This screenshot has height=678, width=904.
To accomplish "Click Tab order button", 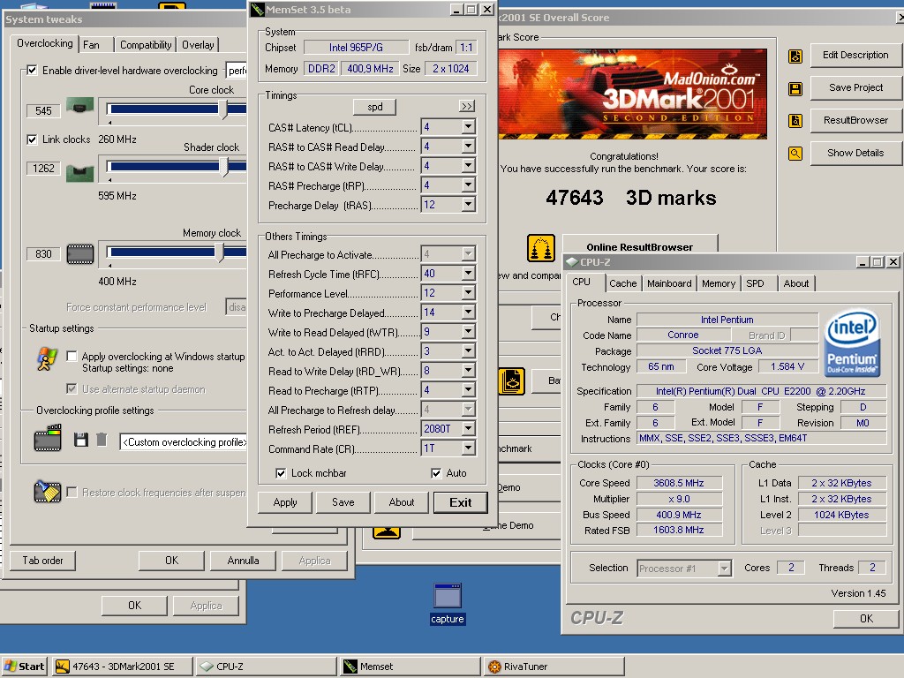I will click(42, 561).
